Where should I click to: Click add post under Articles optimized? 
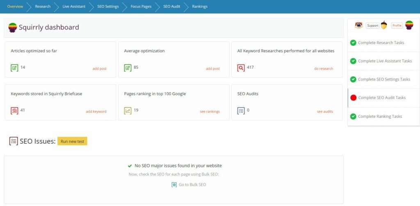100,69
